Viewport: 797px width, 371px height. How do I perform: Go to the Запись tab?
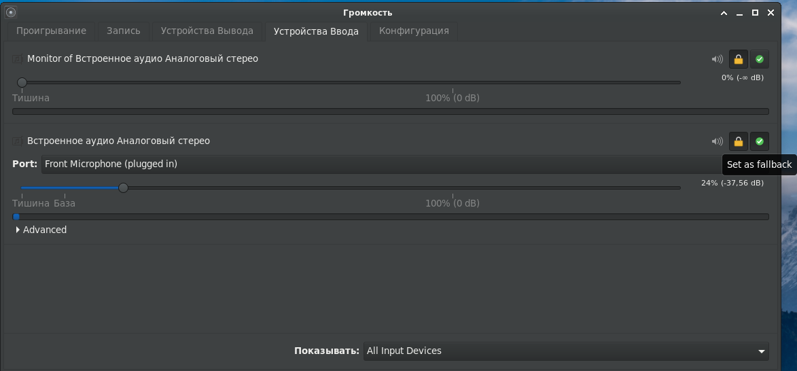tap(124, 31)
